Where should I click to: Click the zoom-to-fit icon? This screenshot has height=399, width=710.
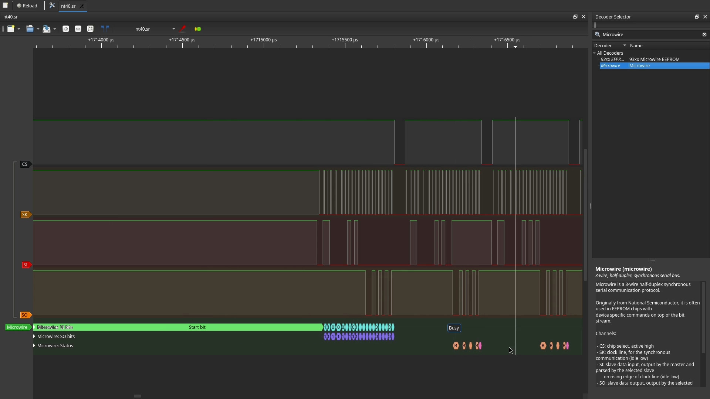pyautogui.click(x=90, y=29)
